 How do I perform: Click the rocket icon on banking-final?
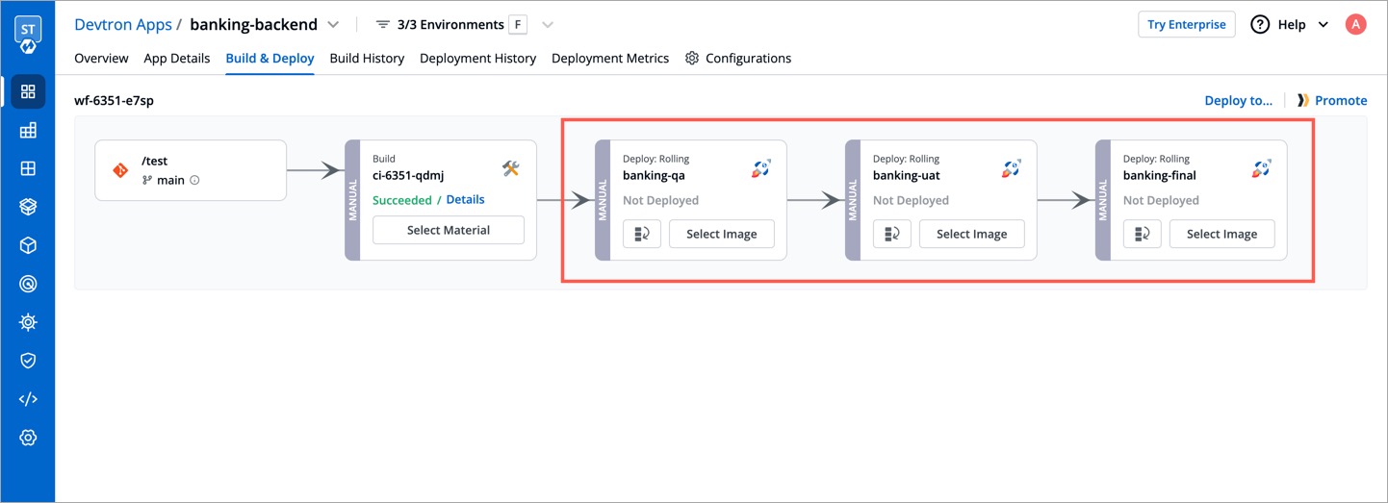point(1262,168)
